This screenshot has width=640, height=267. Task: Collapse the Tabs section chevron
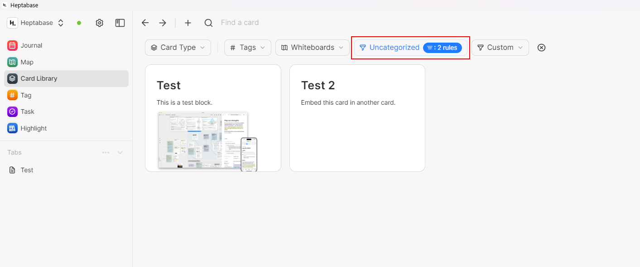click(120, 152)
